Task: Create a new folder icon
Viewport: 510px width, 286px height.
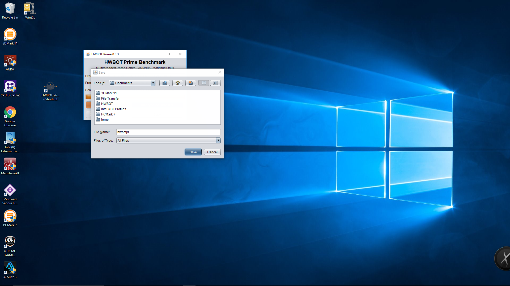Action: pyautogui.click(x=191, y=83)
